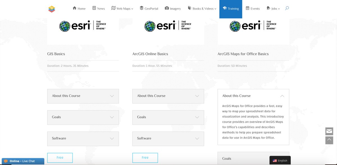
Task: Expand the Books & Videos menu
Action: click(x=202, y=8)
